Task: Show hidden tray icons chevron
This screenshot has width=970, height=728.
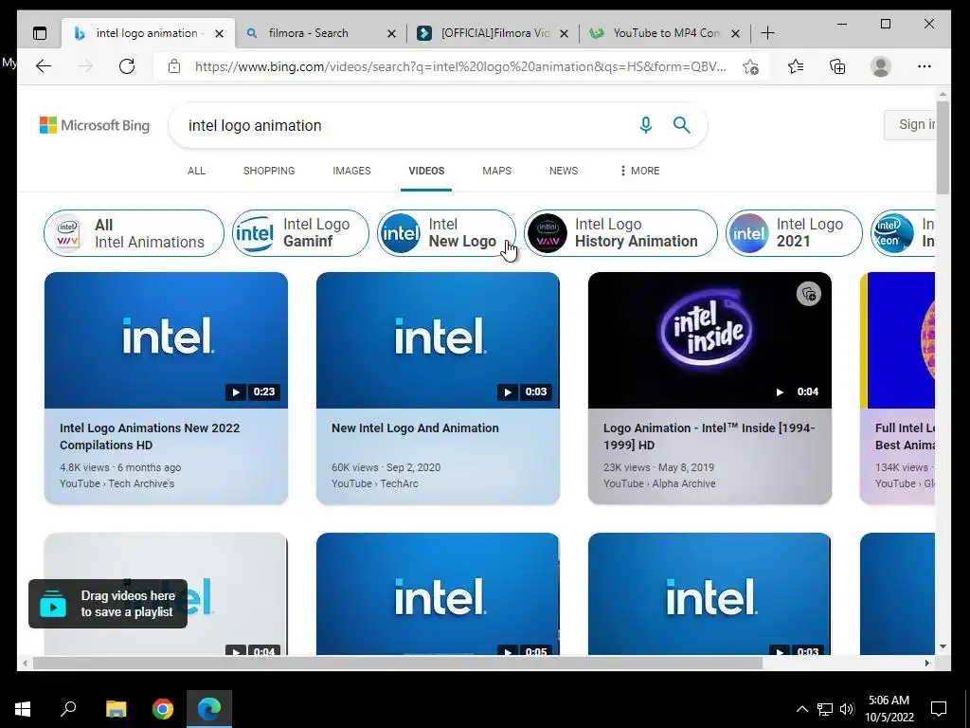Action: click(x=801, y=709)
